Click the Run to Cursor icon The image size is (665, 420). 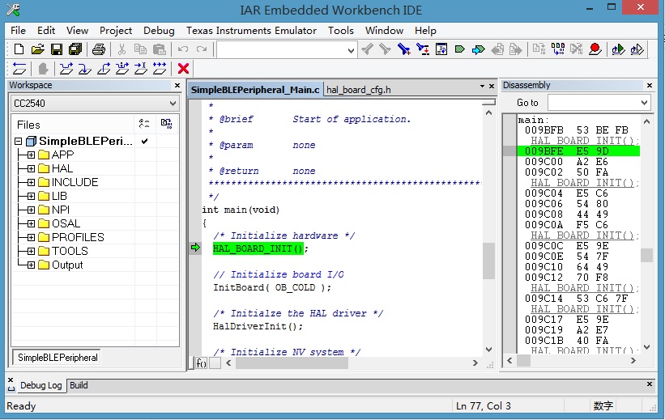click(141, 69)
